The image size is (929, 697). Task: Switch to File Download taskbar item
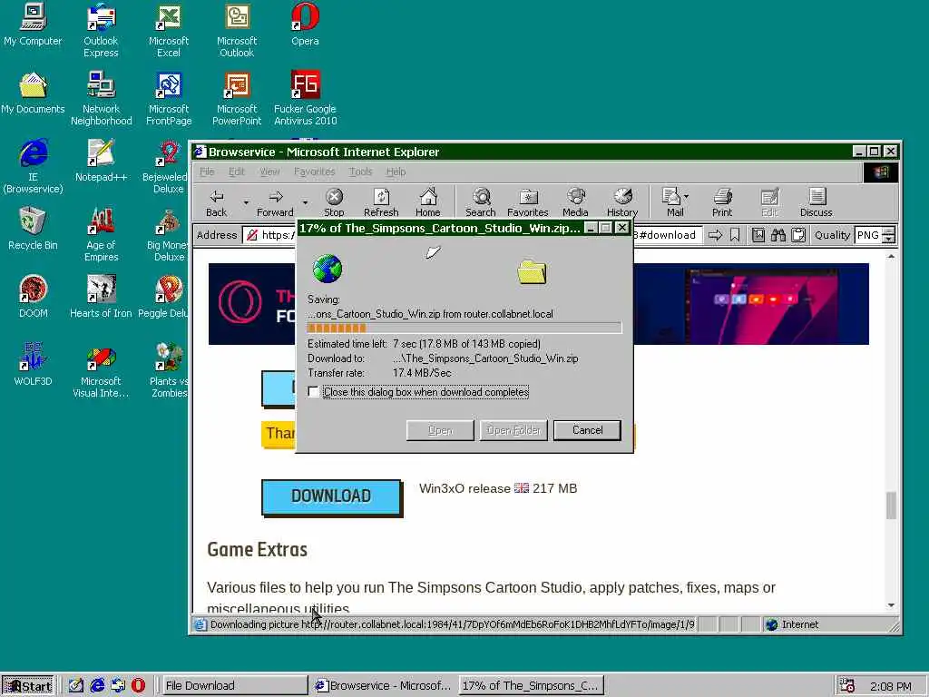(234, 686)
